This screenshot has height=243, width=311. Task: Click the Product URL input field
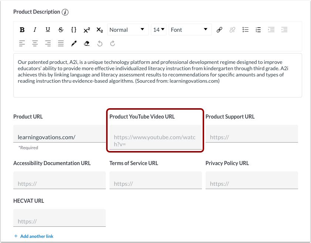coord(60,134)
